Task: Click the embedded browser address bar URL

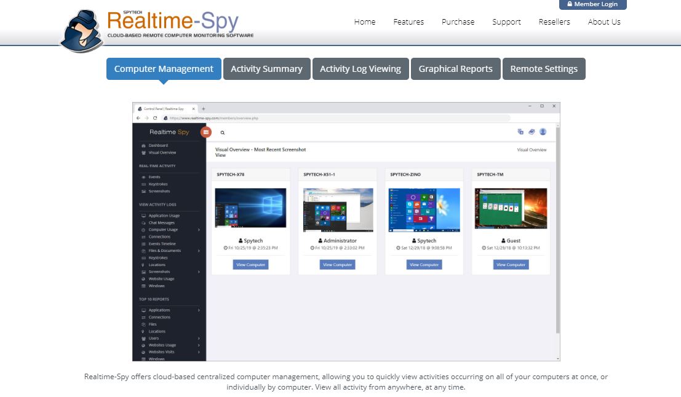Action: pyautogui.click(x=214, y=118)
